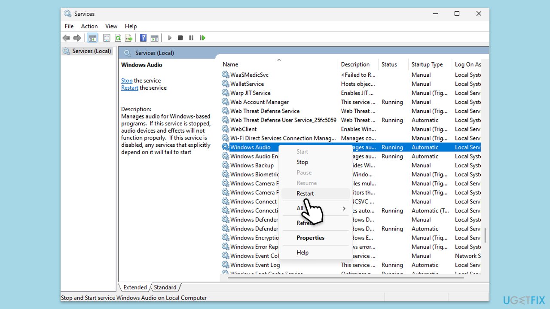Viewport: 550px width, 309px height.
Task: Open the Properties toolbar icon
Action: [x=107, y=38]
